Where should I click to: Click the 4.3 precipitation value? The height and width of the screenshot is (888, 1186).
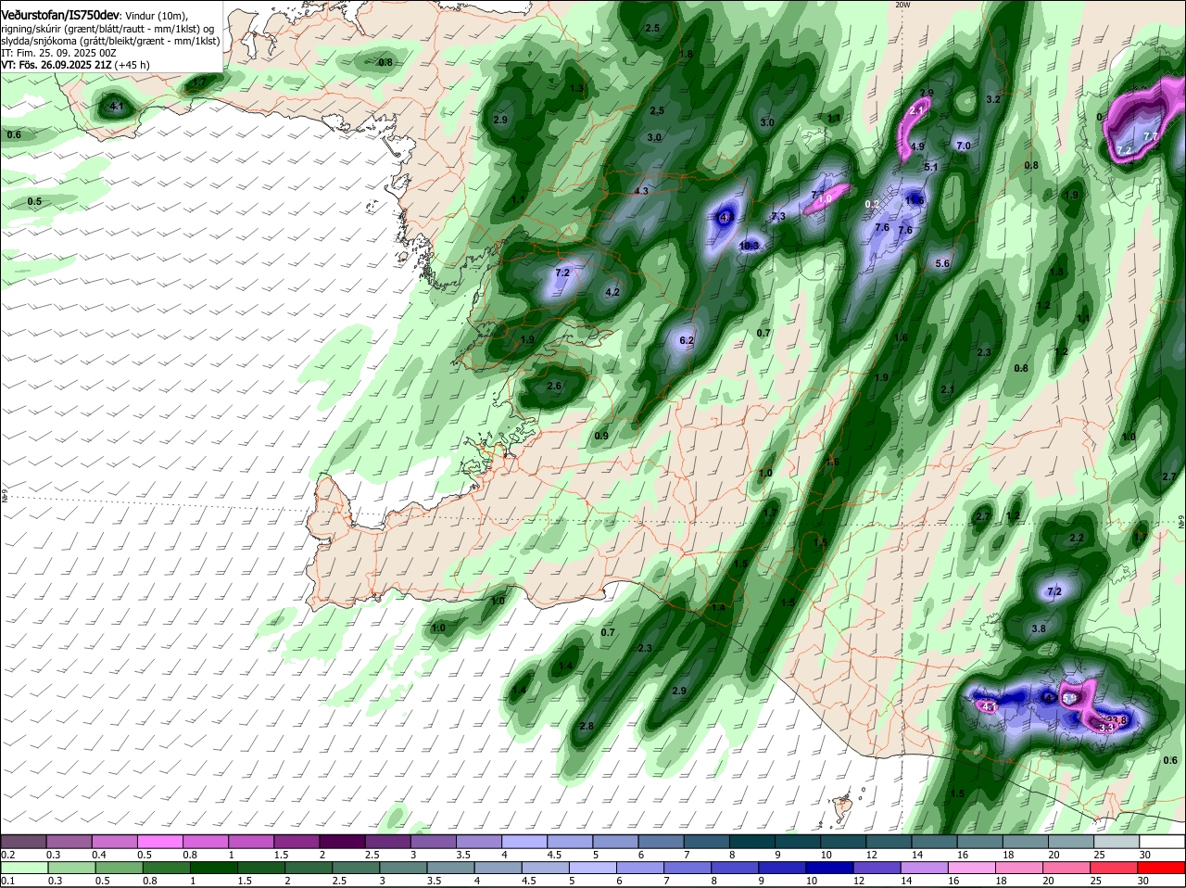coord(641,191)
